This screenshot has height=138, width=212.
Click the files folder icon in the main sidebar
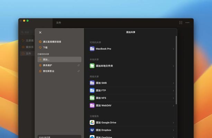[x=23, y=53]
